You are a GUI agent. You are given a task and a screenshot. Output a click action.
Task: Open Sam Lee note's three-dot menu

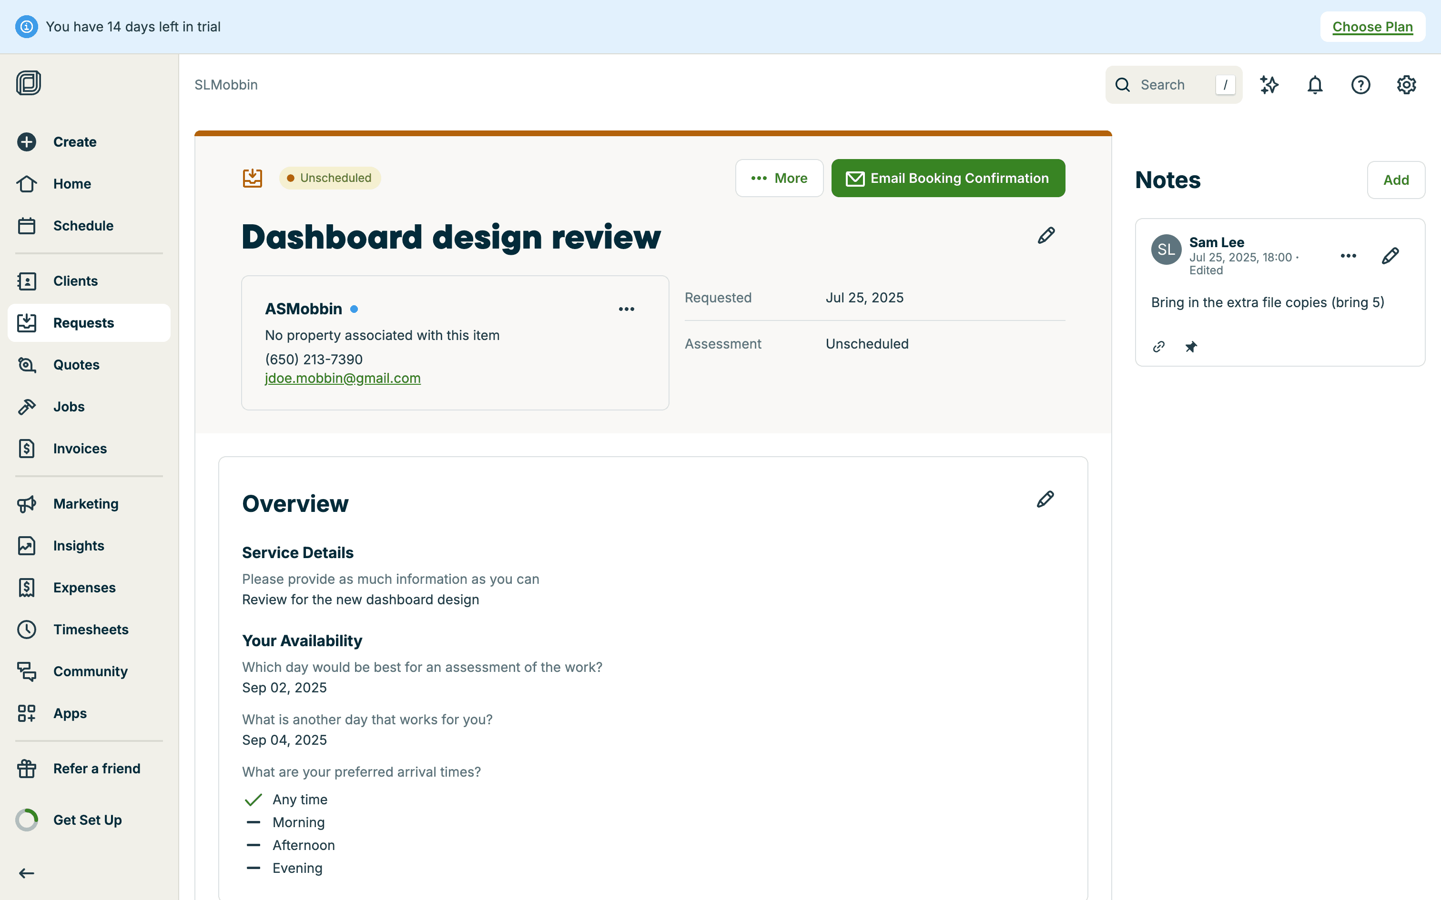pyautogui.click(x=1348, y=256)
